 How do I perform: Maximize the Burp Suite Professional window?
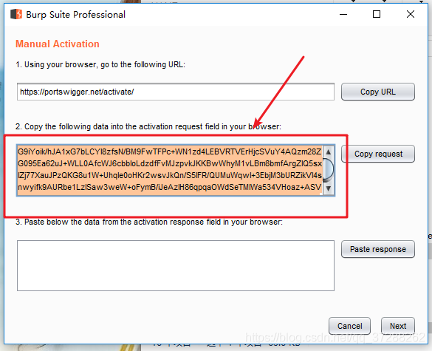pyautogui.click(x=377, y=14)
